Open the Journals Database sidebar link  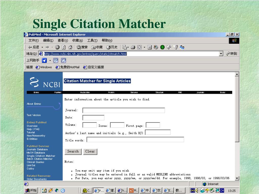[x=37, y=149]
